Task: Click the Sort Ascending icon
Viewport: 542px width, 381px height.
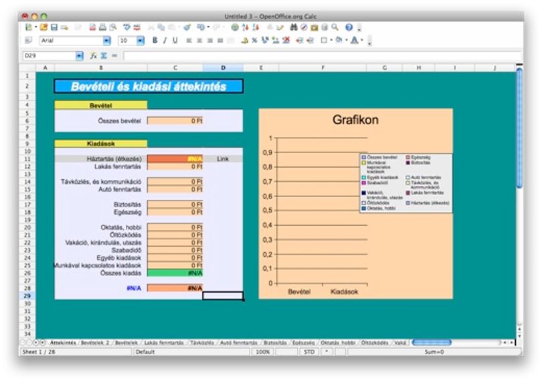Action: (x=246, y=27)
